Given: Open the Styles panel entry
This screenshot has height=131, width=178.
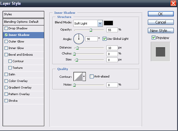Looking at the screenshot, I should pos(24,14).
